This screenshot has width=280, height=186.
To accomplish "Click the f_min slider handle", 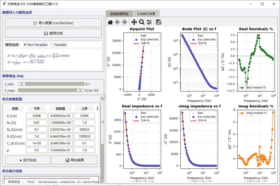I will click(22, 84).
